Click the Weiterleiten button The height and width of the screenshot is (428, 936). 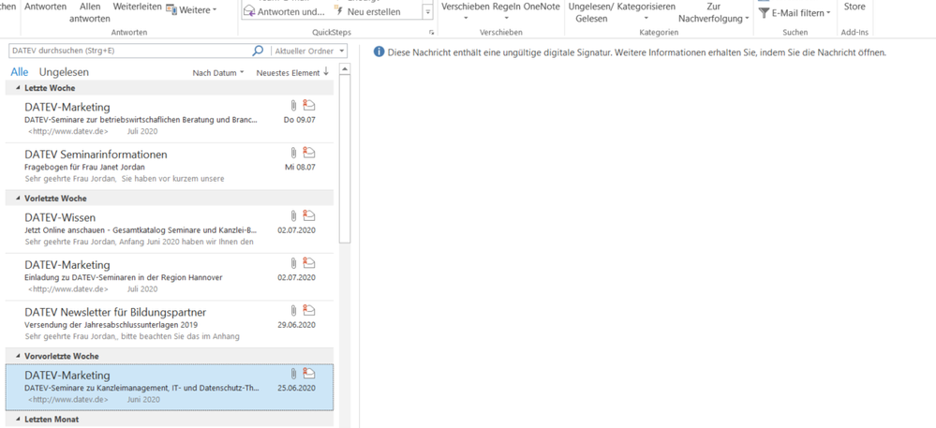click(138, 7)
